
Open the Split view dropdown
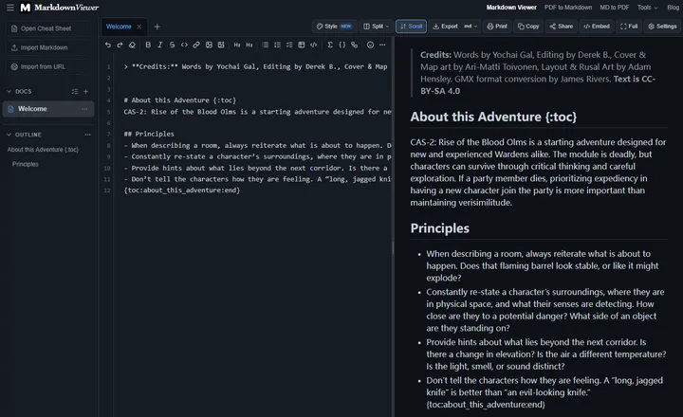[x=376, y=27]
